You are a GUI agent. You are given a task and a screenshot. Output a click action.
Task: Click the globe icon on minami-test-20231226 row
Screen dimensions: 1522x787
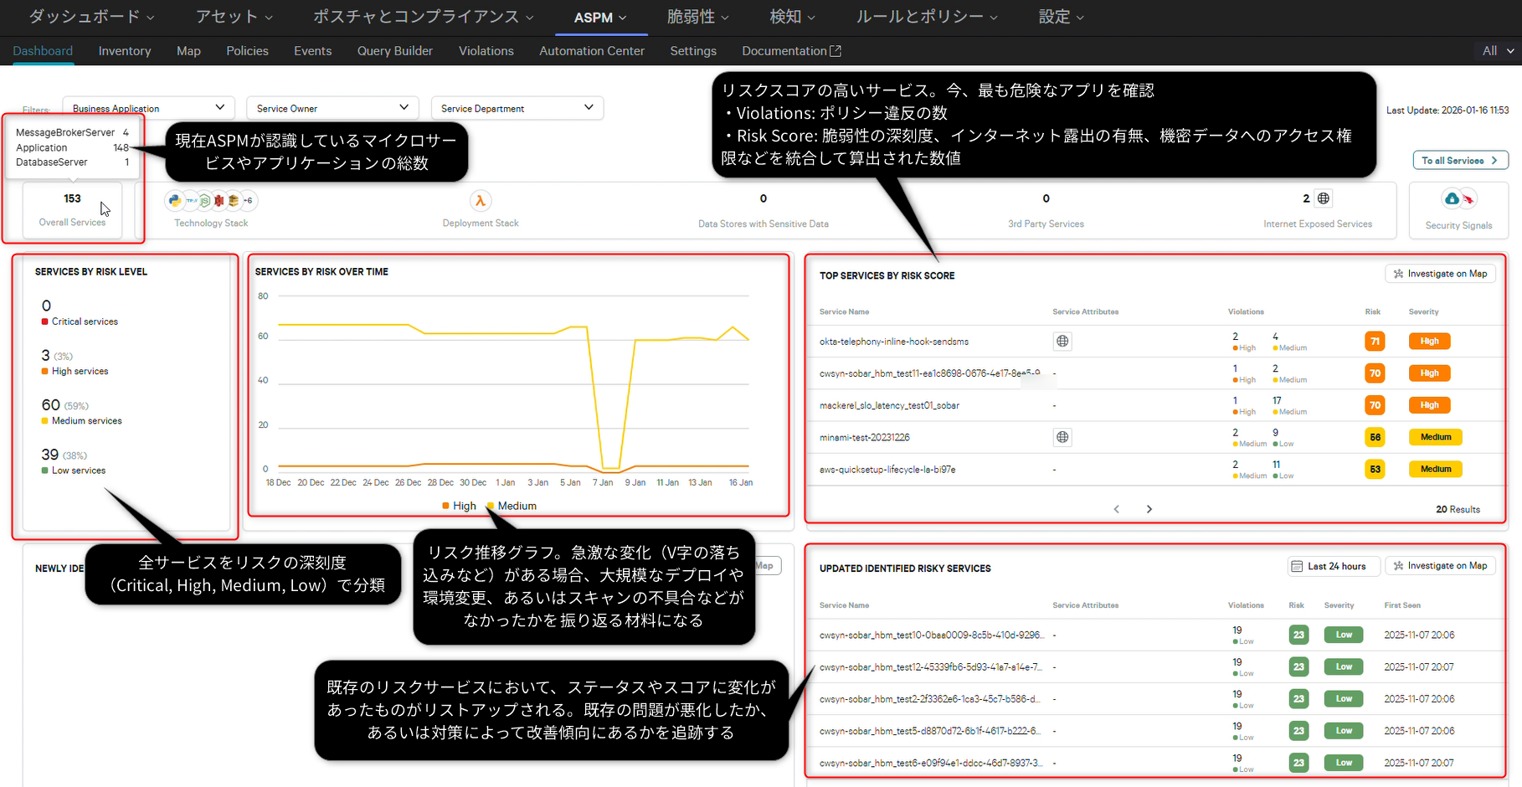coord(1062,436)
